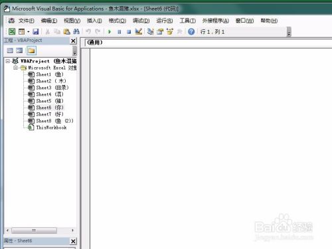This screenshot has height=249, width=332.
Task: Open the 格式(O) menu
Action: 118,21
